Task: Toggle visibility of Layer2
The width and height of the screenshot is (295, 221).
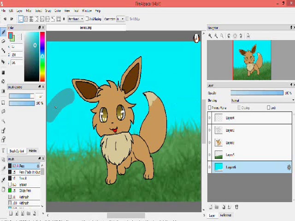Action: [210, 130]
